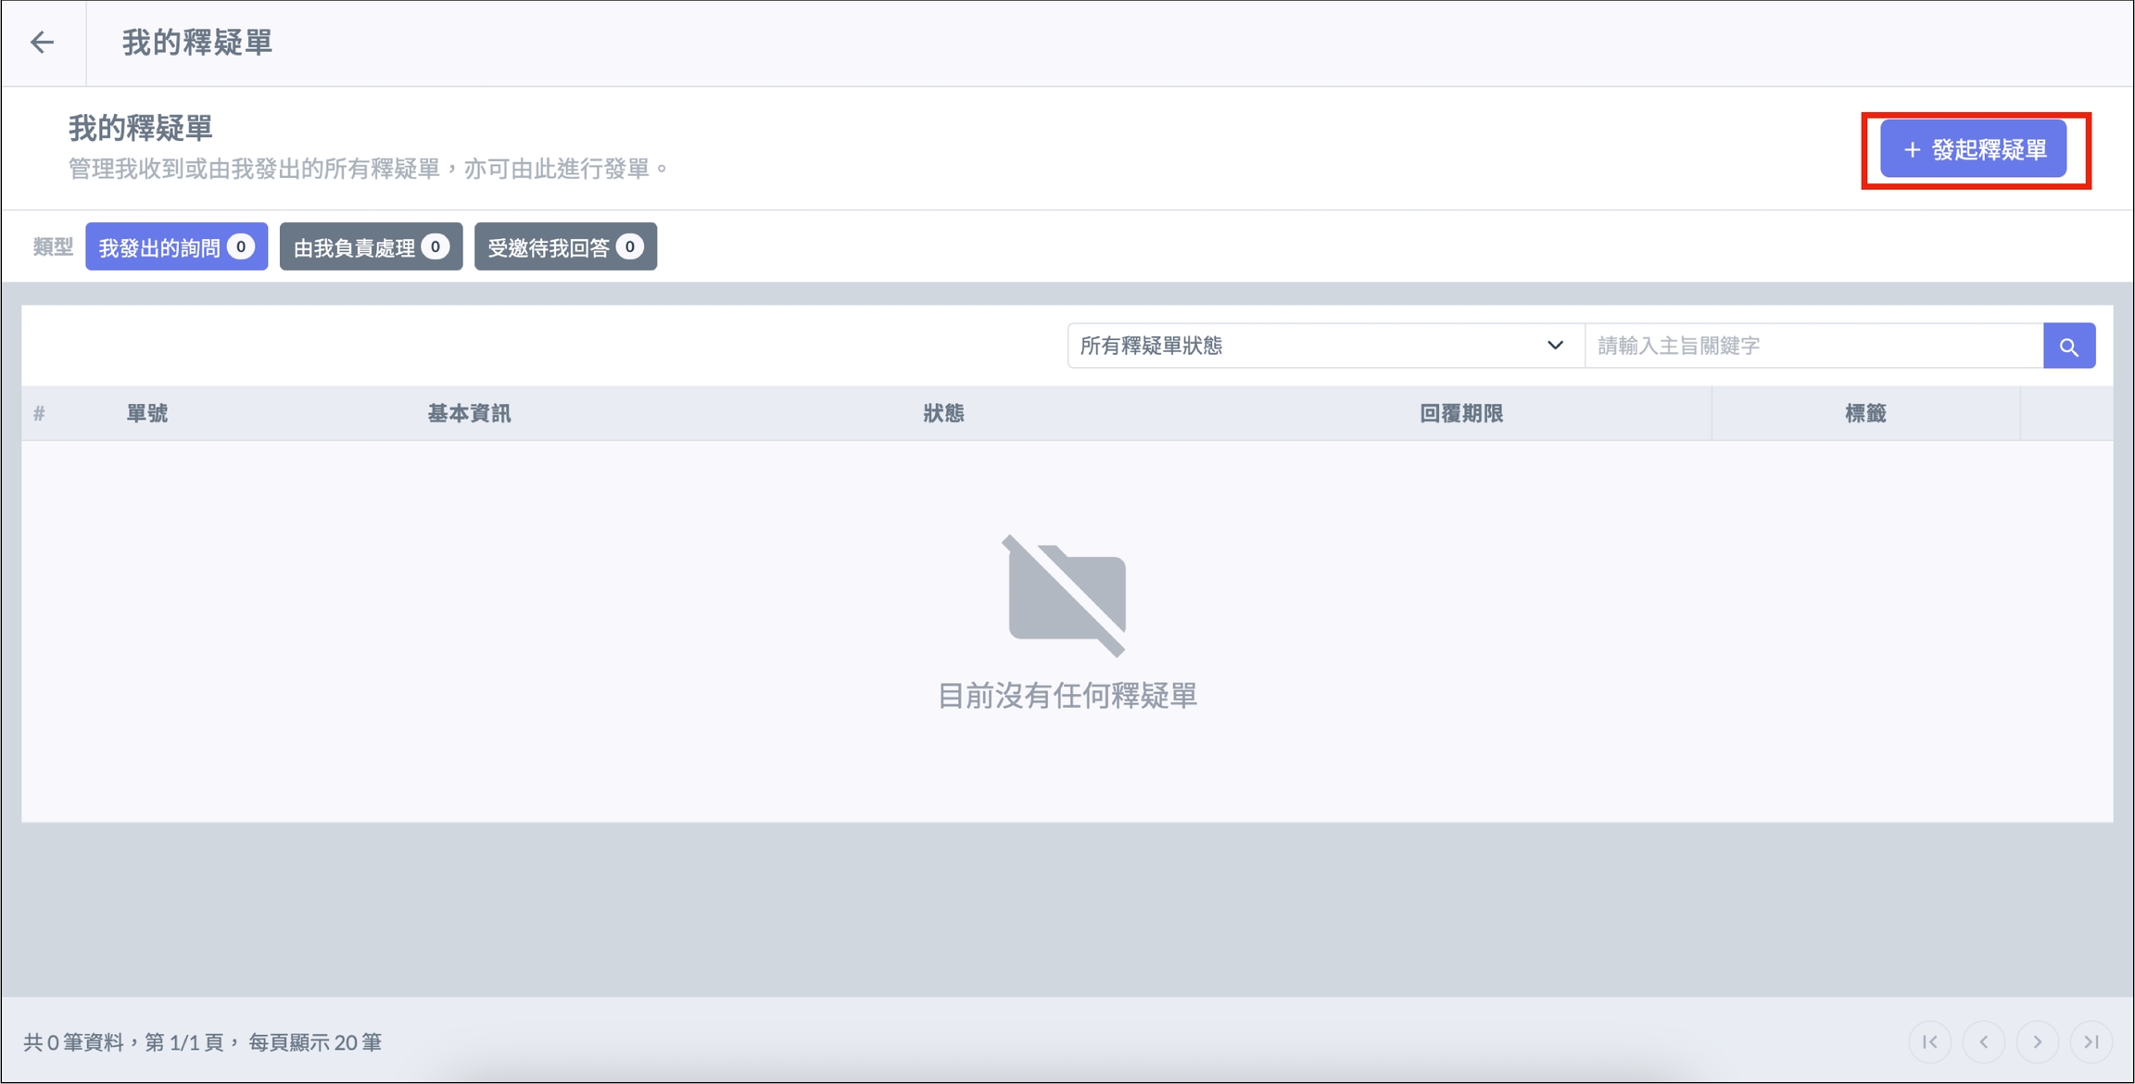Viewport: 2135px width, 1084px height.
Task: Go to previous page pagination icon
Action: (x=1984, y=1041)
